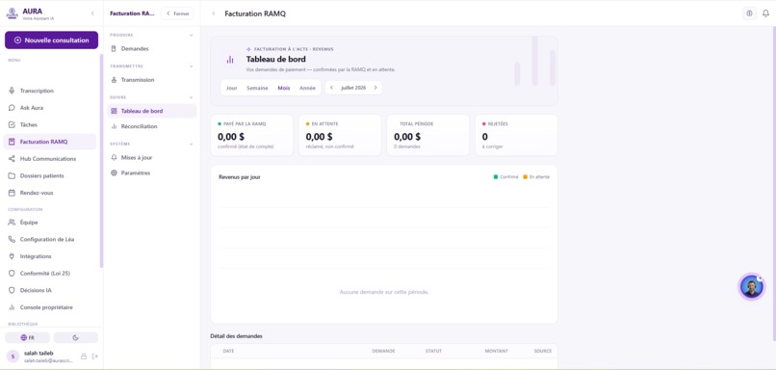Go to previous month before juillet 2026

pyautogui.click(x=331, y=88)
